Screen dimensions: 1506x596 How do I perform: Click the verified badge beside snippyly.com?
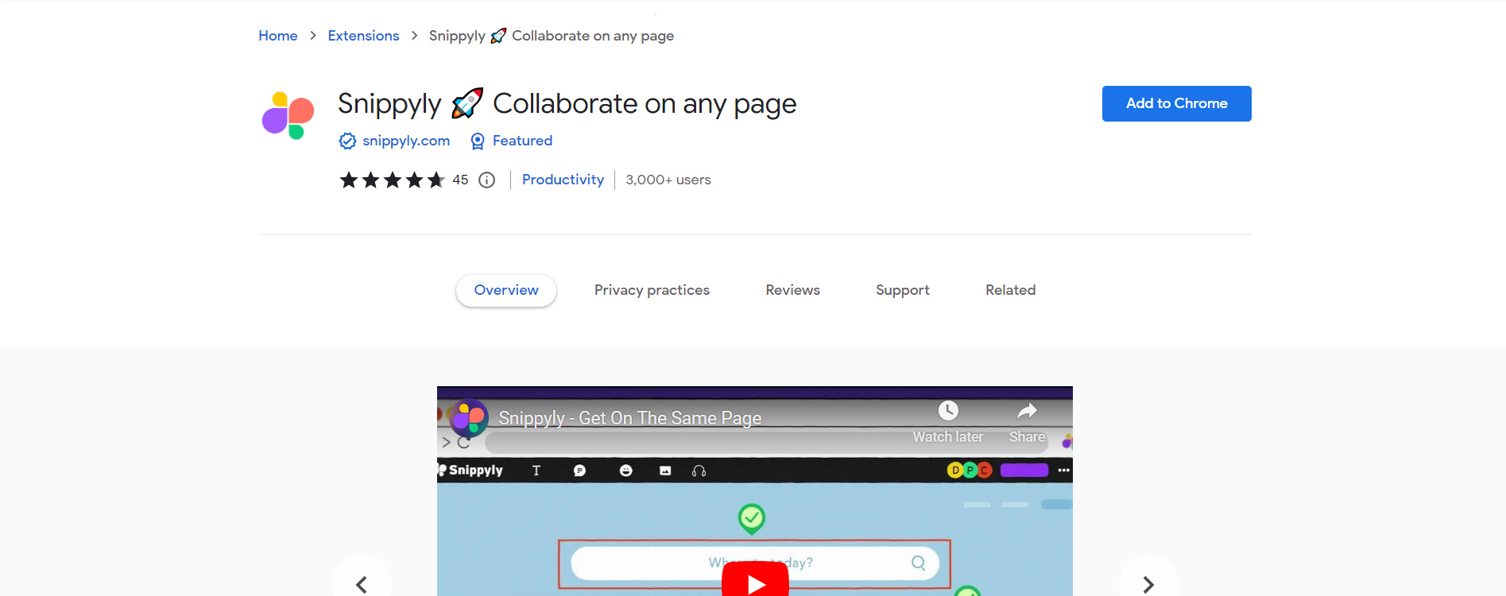(347, 141)
